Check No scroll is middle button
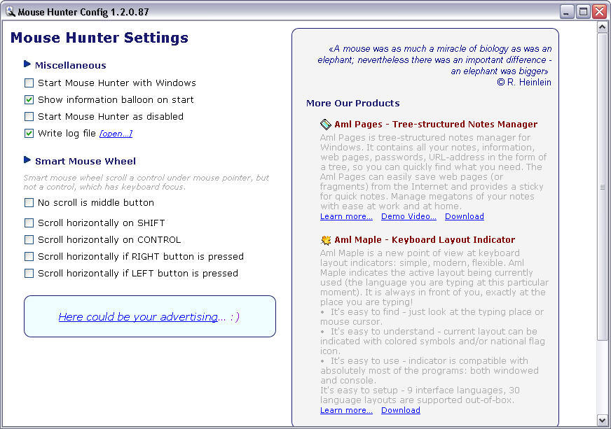The height and width of the screenshot is (429, 611). pyautogui.click(x=29, y=202)
